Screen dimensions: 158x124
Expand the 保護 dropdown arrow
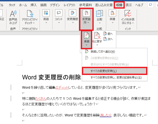pos(112,23)
